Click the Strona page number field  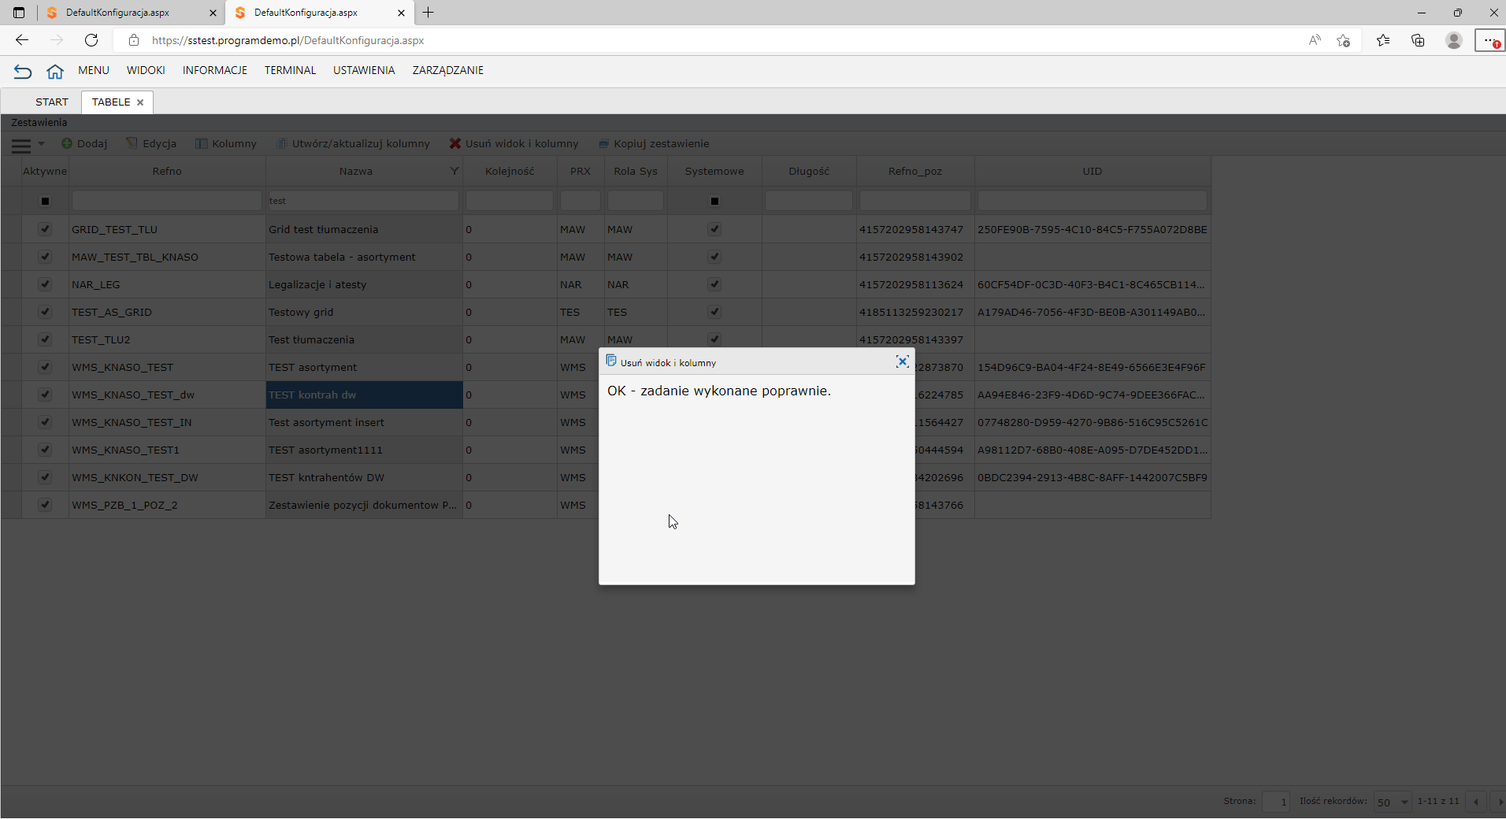(x=1275, y=802)
